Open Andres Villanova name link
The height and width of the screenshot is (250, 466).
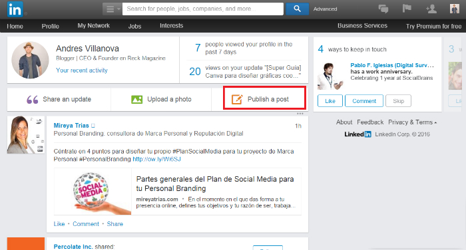click(87, 49)
